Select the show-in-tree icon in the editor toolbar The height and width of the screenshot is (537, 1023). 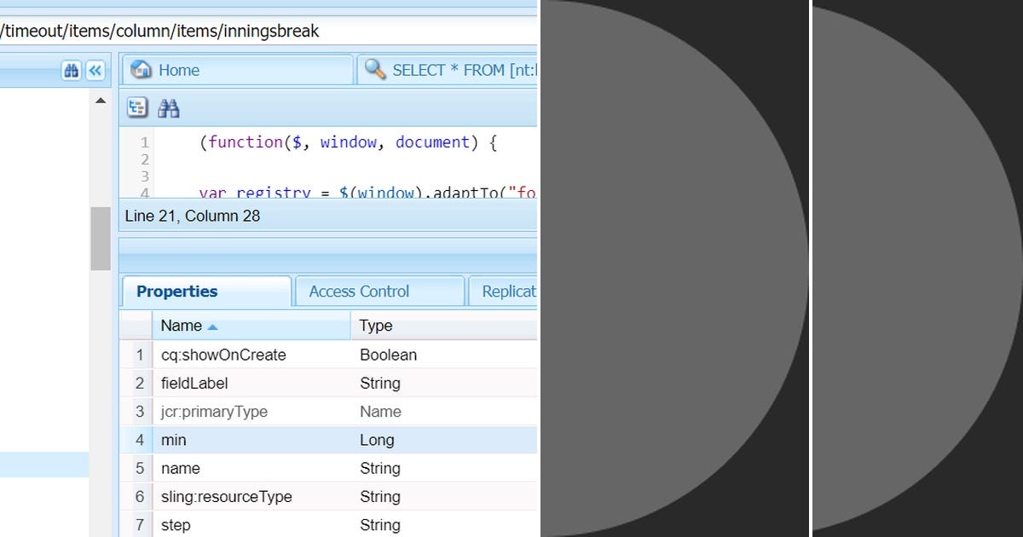point(137,107)
